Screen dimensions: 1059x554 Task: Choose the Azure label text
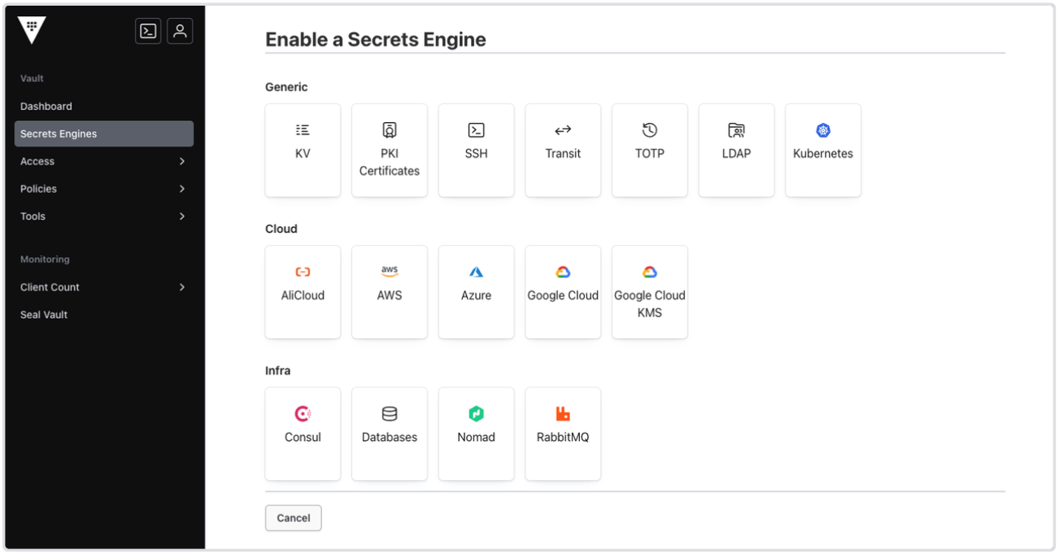(476, 295)
